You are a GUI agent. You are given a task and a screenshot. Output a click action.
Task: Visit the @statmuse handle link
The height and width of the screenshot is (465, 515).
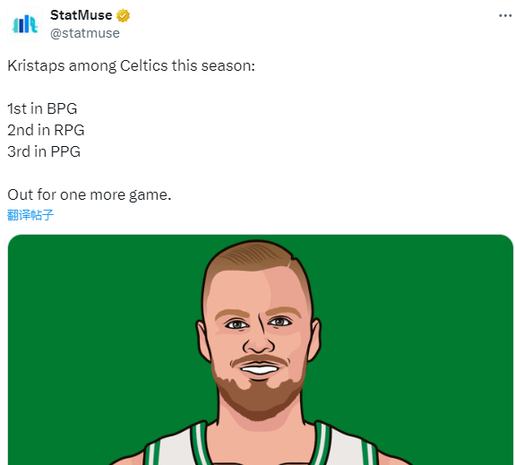[85, 33]
